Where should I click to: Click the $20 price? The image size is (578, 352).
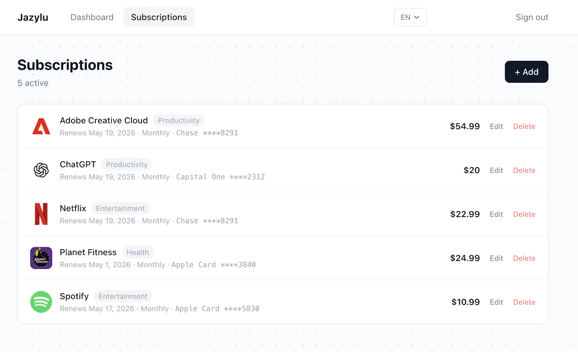[471, 170]
